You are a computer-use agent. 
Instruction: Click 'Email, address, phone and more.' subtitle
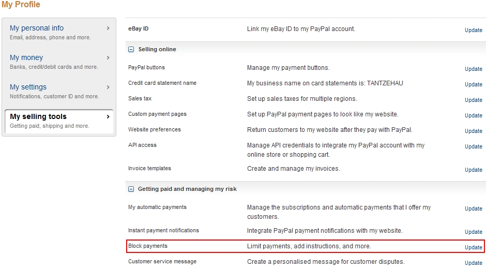(x=50, y=38)
